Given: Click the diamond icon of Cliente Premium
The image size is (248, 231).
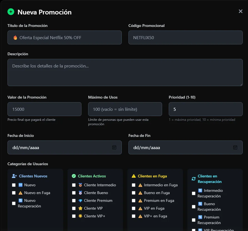Looking at the screenshot, I should tap(80, 200).
